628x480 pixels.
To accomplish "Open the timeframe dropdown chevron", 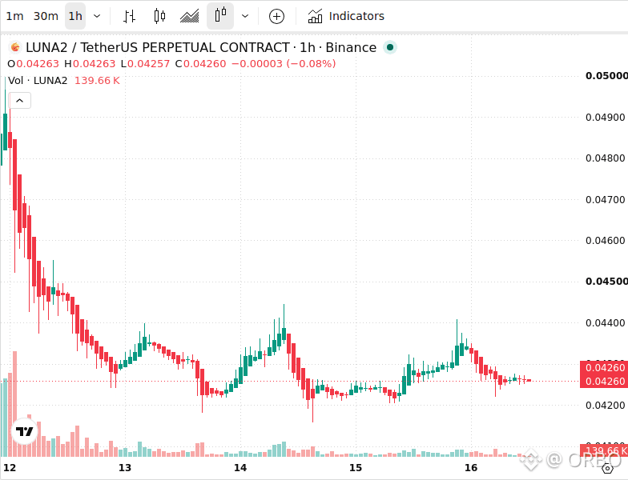I will 97,16.
